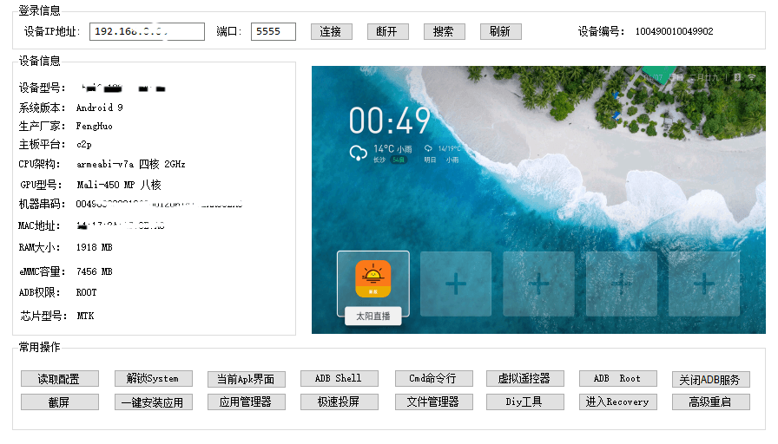Click the device IP address field
The width and height of the screenshot is (778, 444).
[147, 31]
